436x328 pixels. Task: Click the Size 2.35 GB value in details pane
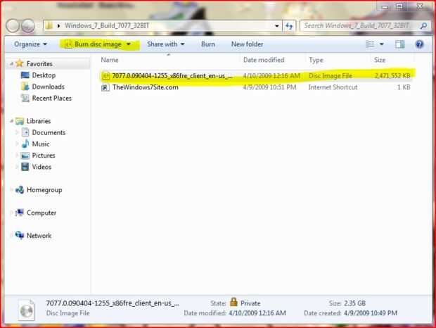click(x=355, y=303)
